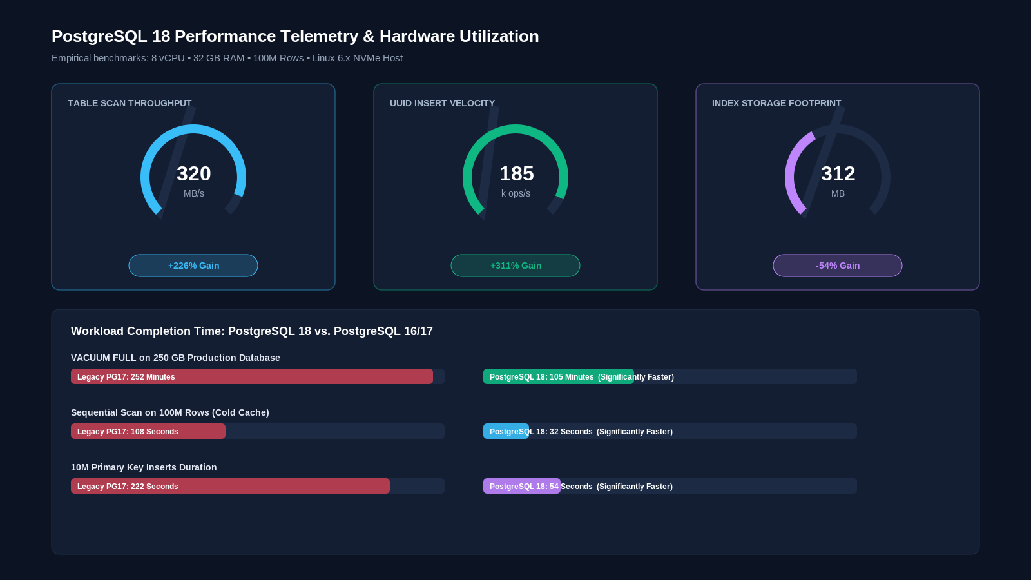Click the Empirical benchmarks subtitle line
Screen dimensions: 1031x580
(x=227, y=58)
